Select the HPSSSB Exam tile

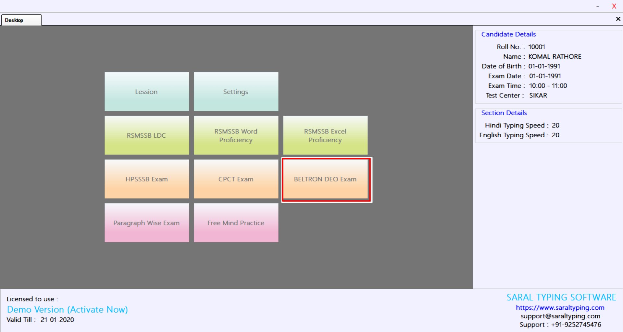pyautogui.click(x=146, y=179)
